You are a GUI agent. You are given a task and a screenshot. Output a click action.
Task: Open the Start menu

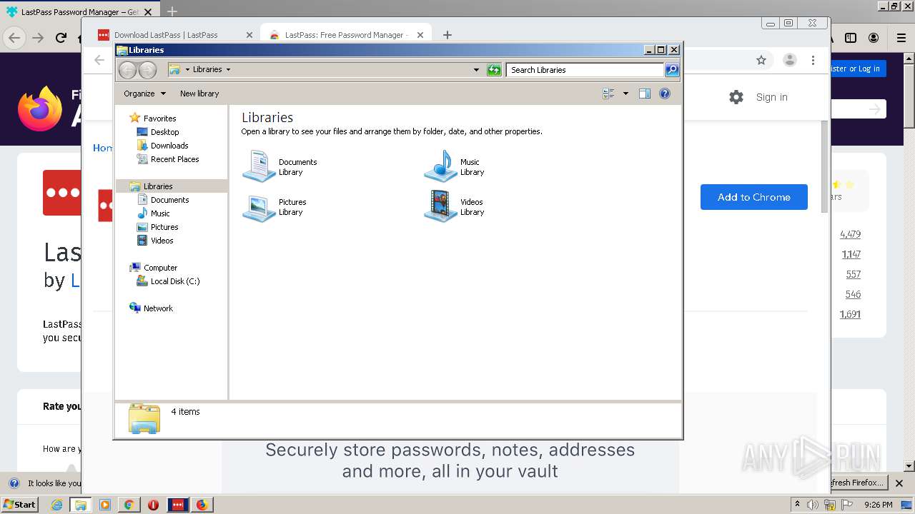tap(19, 505)
